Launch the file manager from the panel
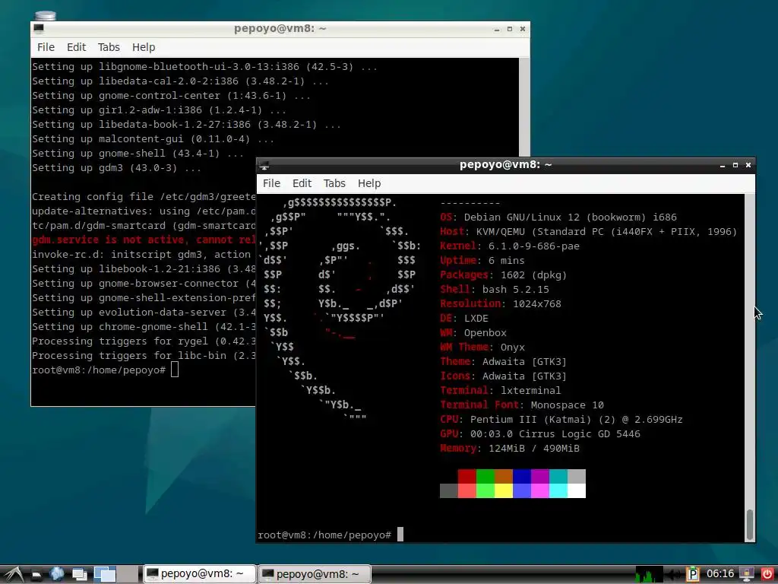This screenshot has width=778, height=584. click(36, 575)
